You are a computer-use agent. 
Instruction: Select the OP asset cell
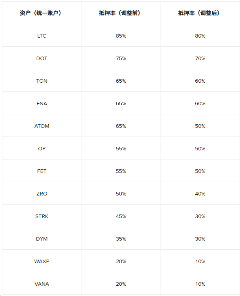(x=42, y=148)
